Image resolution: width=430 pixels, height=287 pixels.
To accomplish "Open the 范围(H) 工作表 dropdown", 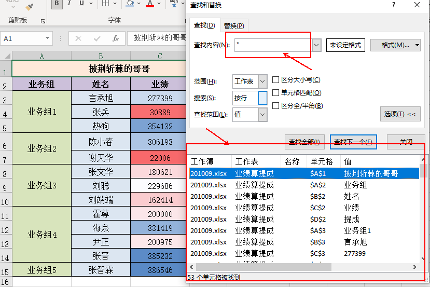I will click(x=262, y=81).
